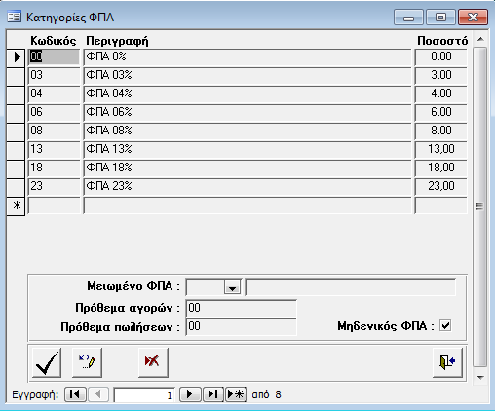Click the form icon in the title bar
This screenshot has width=495, height=411.
(x=15, y=17)
